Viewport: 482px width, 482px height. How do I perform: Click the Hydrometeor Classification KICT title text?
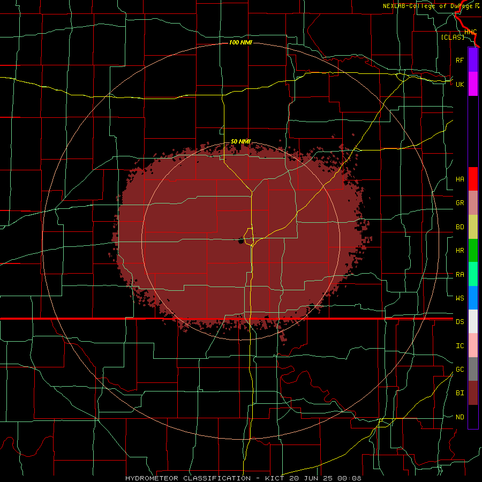pyautogui.click(x=243, y=478)
